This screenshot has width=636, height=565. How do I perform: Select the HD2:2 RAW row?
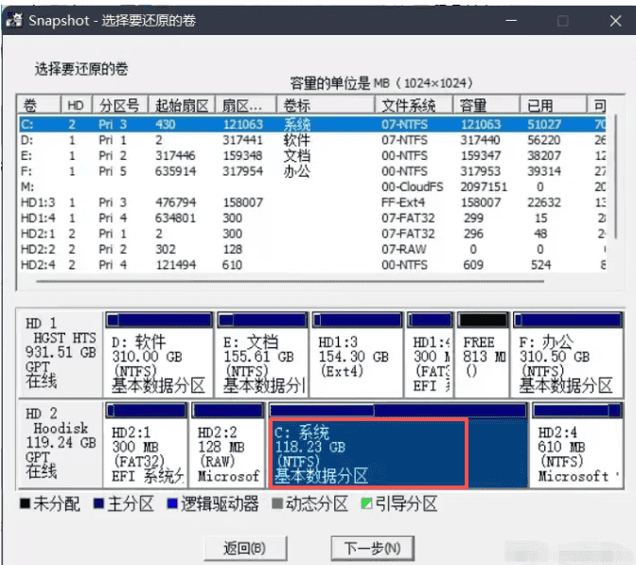pyautogui.click(x=312, y=249)
